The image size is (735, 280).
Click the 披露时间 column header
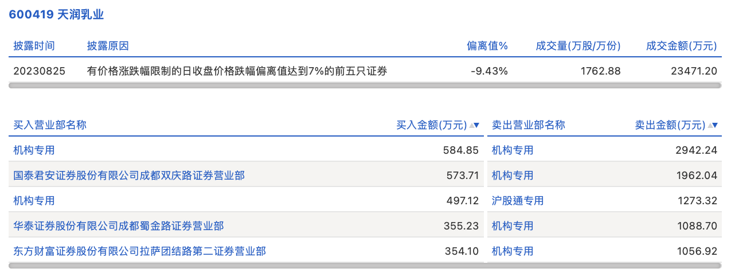pyautogui.click(x=34, y=46)
